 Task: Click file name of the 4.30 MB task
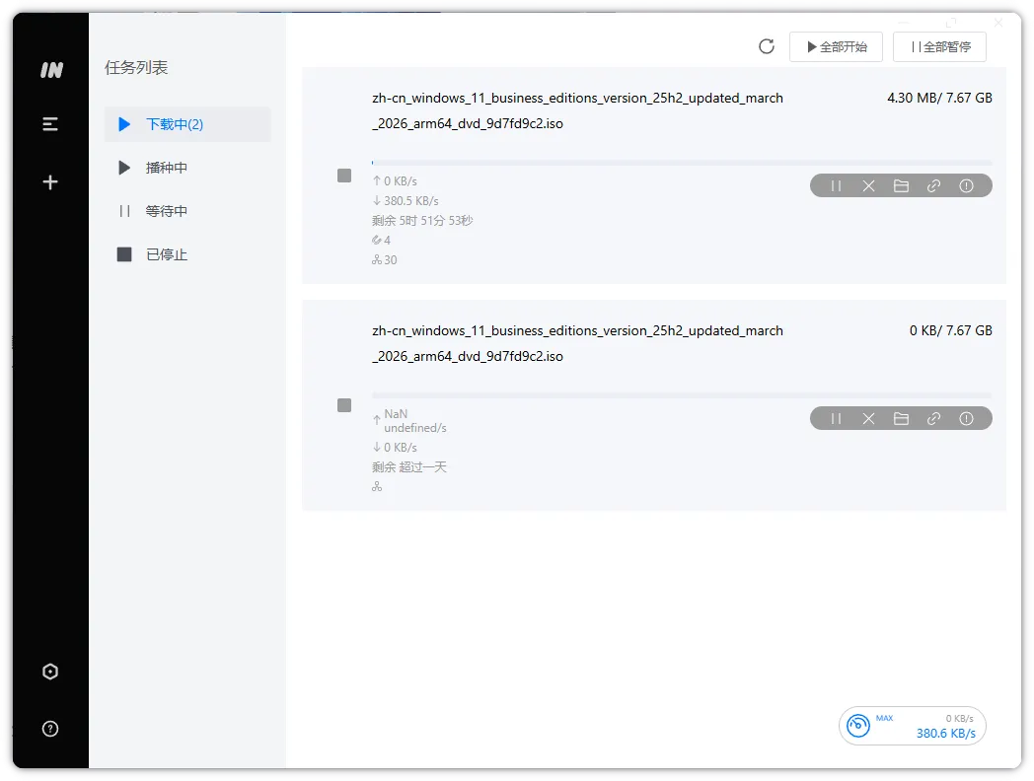click(x=577, y=110)
